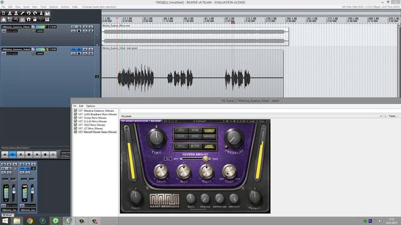The image size is (401, 225).
Task: Open the Insert menu
Action: (x=26, y=7)
